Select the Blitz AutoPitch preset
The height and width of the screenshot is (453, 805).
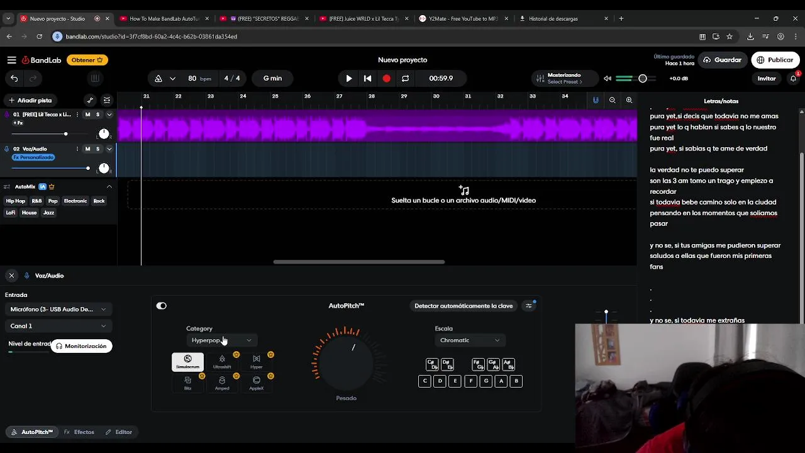187,383
